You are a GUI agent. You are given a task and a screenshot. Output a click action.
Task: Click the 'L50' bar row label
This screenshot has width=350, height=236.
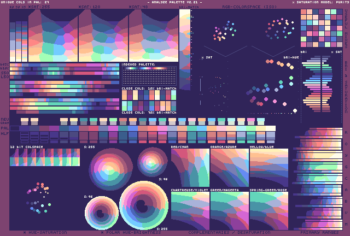coord(5,76)
